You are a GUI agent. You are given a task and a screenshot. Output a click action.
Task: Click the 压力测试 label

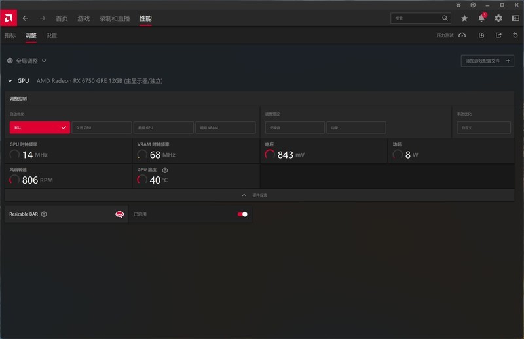coord(445,35)
